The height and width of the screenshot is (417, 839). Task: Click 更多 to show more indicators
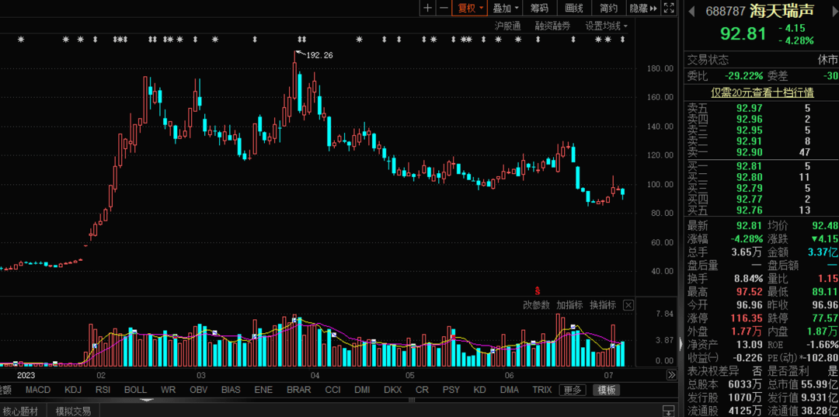pos(573,390)
